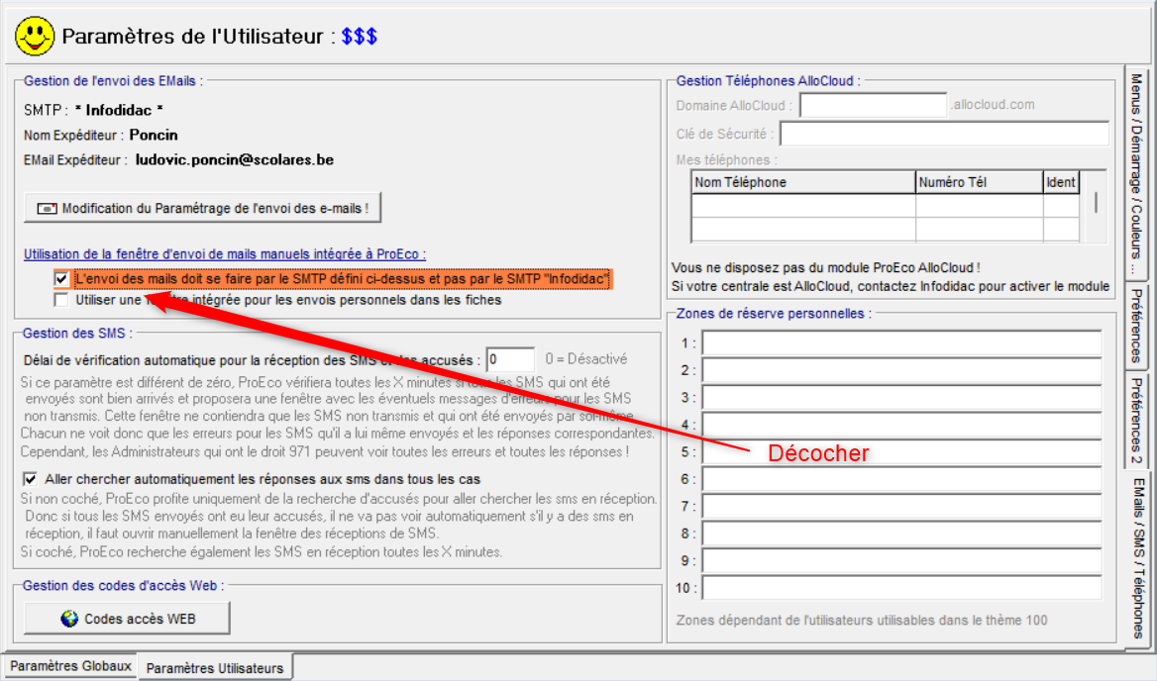The image size is (1157, 681).
Task: Click the envelope icon on email settings button
Action: click(x=47, y=209)
